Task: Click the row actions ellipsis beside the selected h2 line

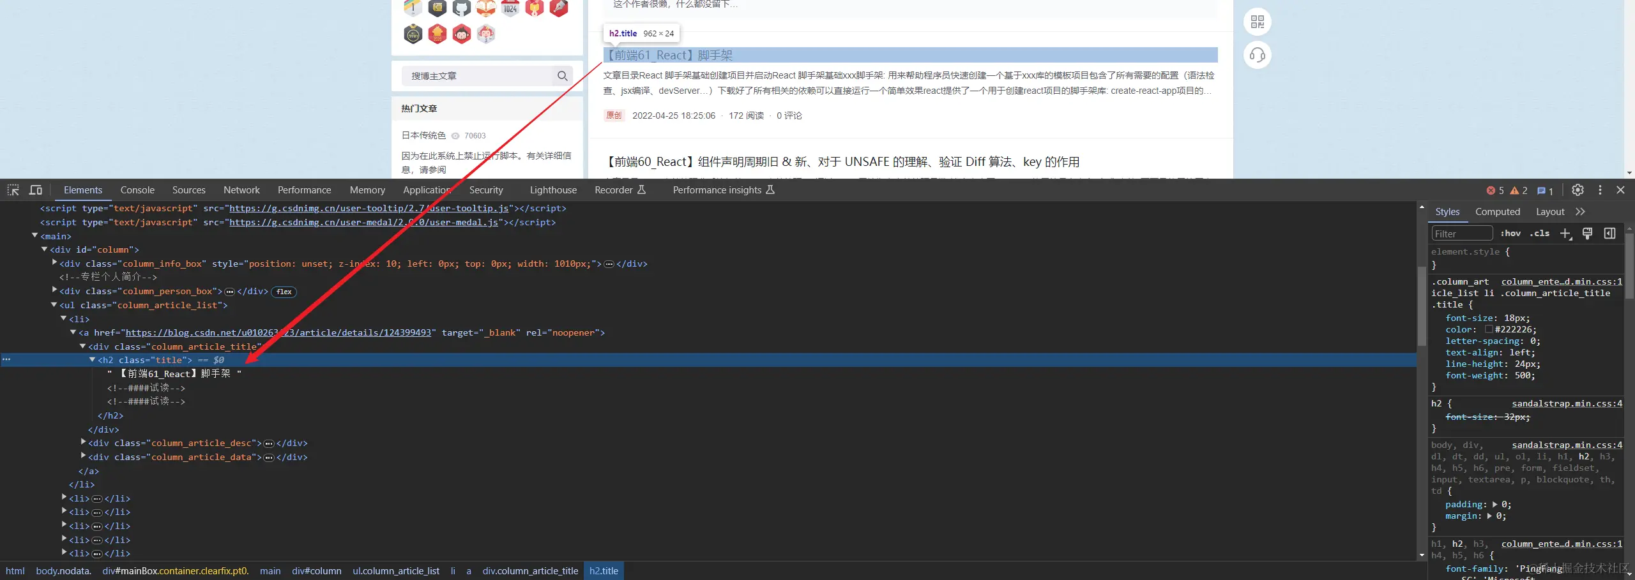Action: (6, 360)
